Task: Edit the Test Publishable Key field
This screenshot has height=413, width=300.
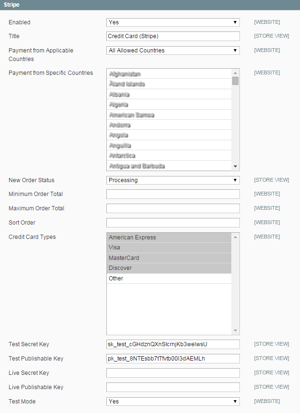Action: pos(173,359)
